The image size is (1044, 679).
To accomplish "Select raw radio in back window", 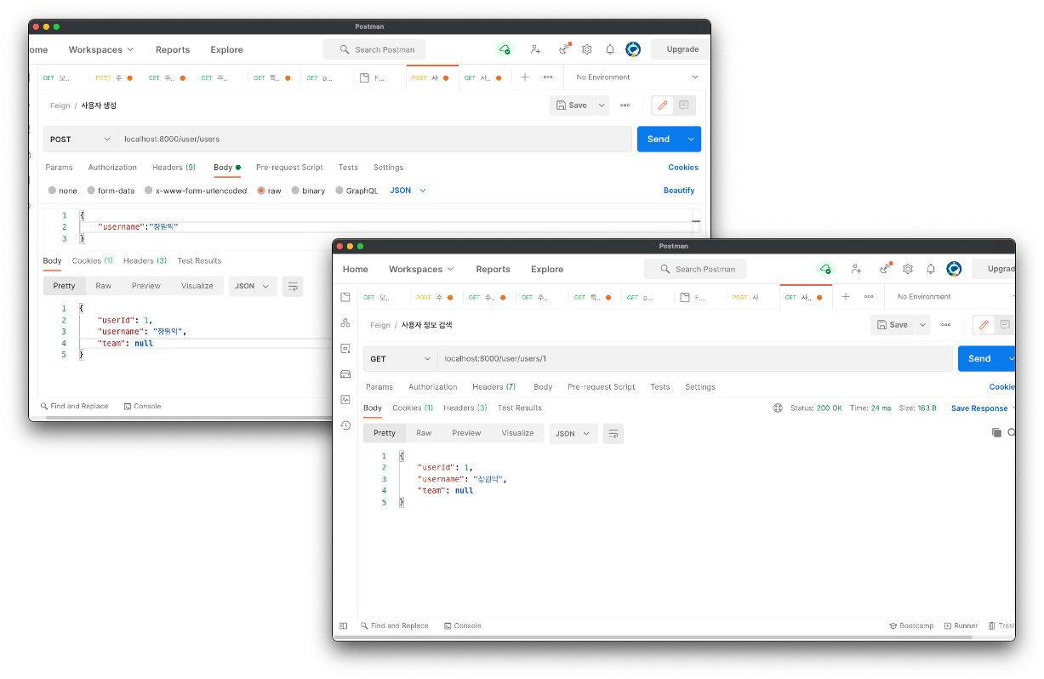I will [261, 191].
